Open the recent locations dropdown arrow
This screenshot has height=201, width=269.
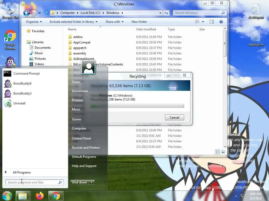(39, 13)
